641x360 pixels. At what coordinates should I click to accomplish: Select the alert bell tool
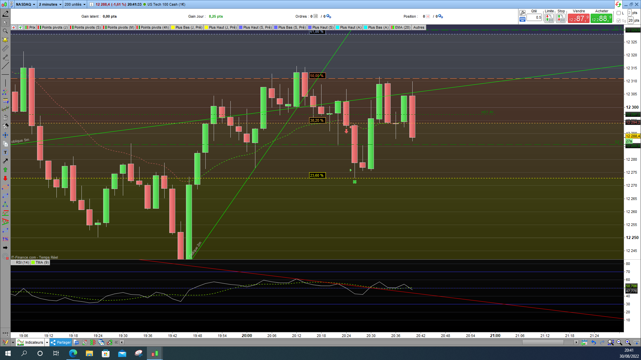[5, 40]
